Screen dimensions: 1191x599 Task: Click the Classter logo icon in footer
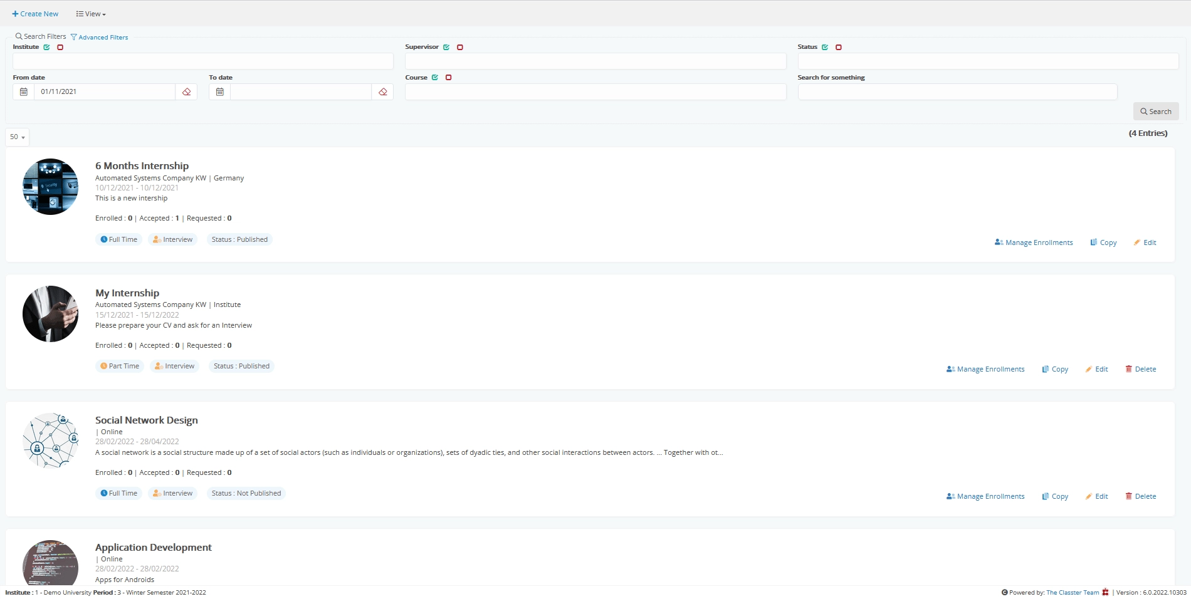point(1105,593)
